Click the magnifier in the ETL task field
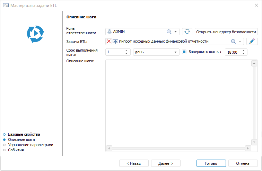This screenshot has width=262, height=171. tap(233, 42)
